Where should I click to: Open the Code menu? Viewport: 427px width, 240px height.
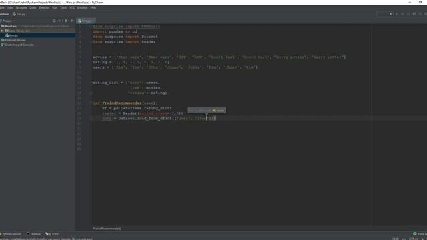click(33, 8)
